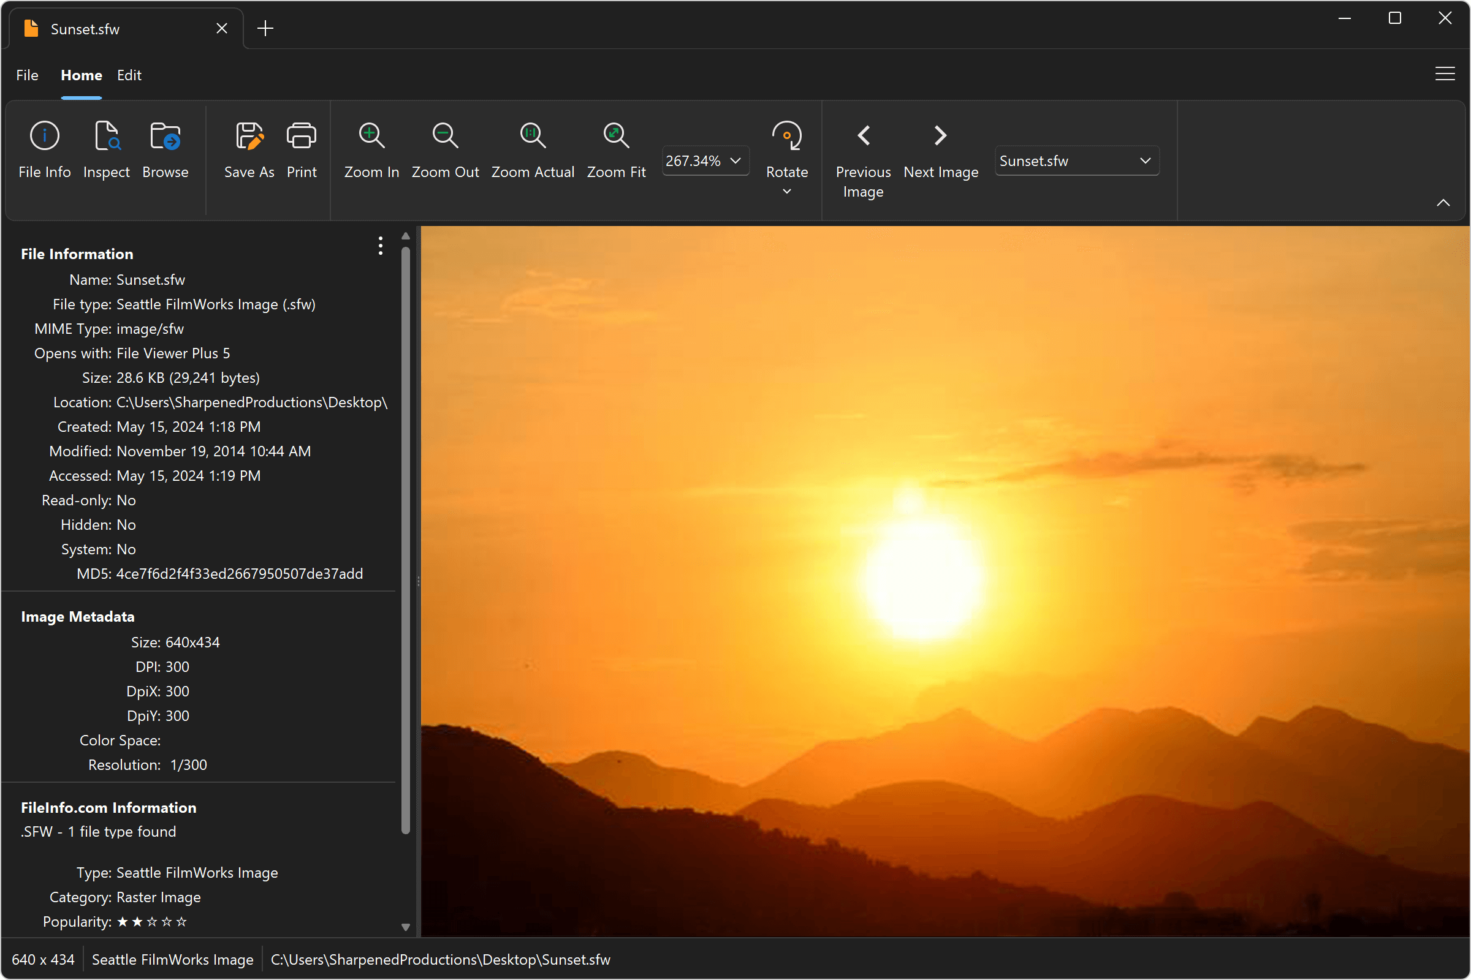The height and width of the screenshot is (980, 1471).
Task: Fit the image to the window
Action: click(615, 150)
